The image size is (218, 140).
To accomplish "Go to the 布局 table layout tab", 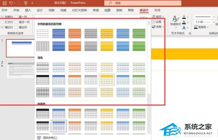I will 157,10.
